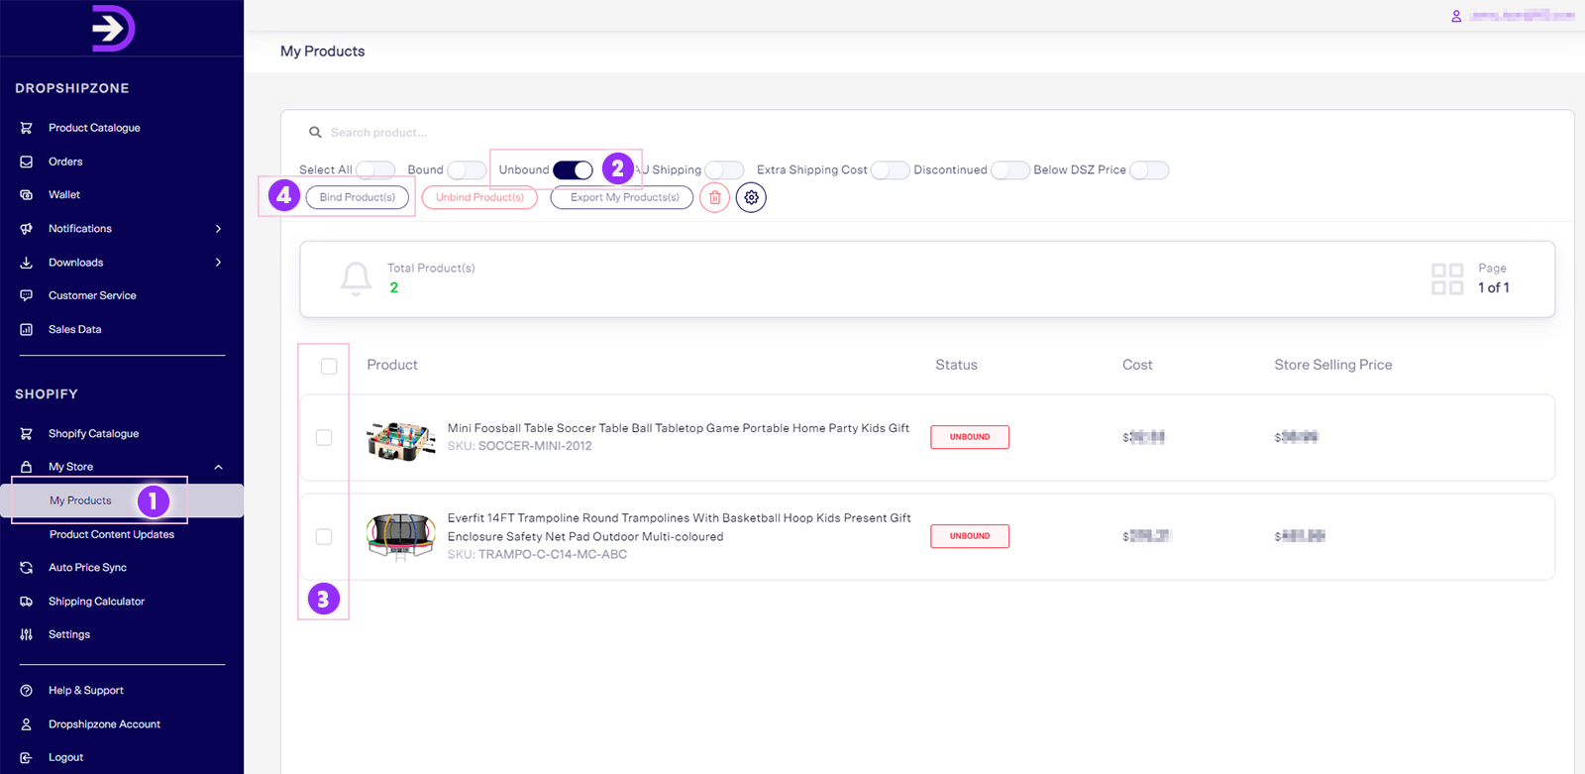Click the Orders inbox icon

click(x=27, y=162)
